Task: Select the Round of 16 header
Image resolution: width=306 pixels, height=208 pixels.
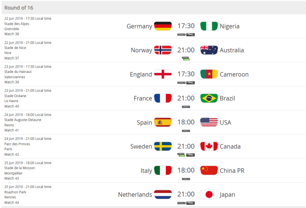Action: pos(19,8)
